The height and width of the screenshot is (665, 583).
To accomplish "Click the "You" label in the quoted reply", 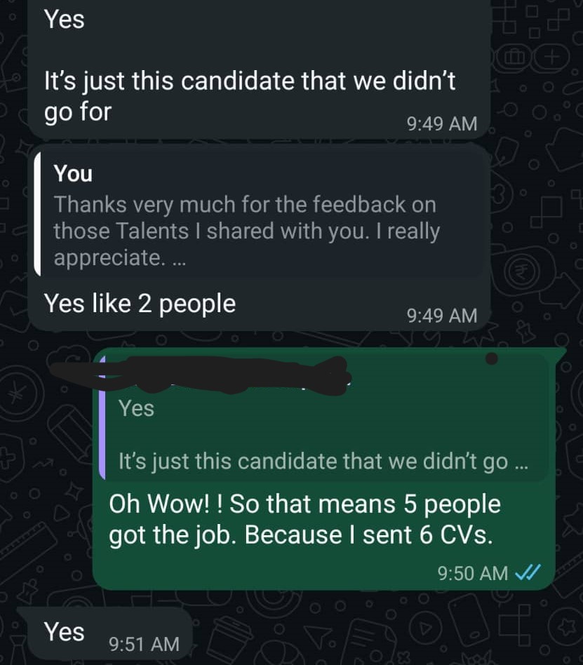I will point(73,173).
